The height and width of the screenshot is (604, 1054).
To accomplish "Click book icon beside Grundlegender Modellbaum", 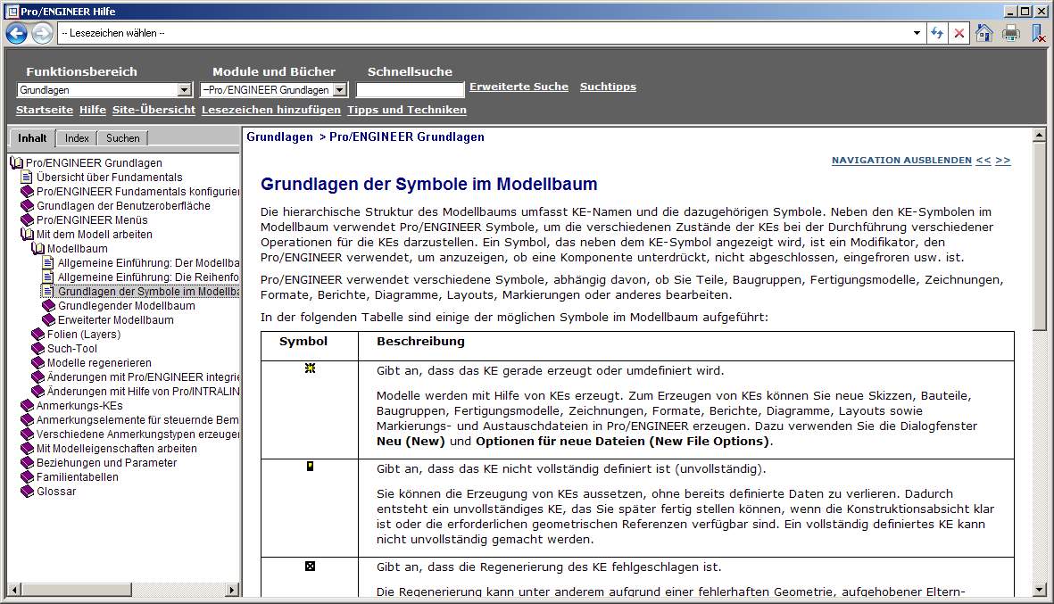I will [49, 306].
